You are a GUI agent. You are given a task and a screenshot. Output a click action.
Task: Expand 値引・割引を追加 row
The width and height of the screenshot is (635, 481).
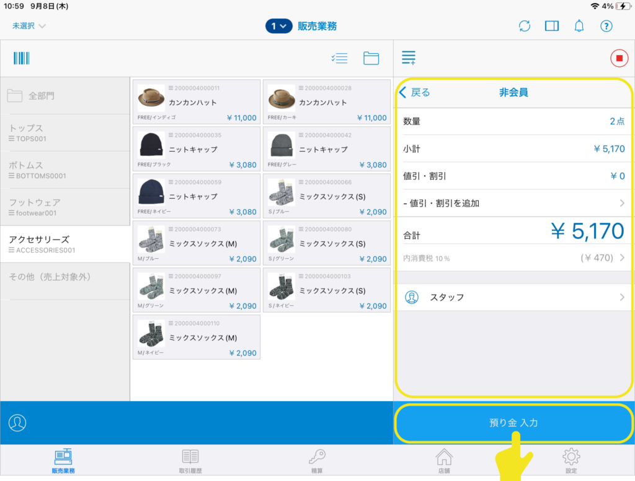point(513,203)
